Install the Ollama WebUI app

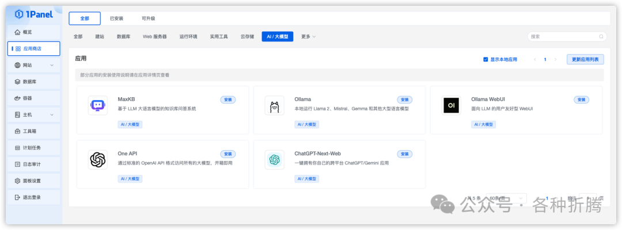[581, 99]
